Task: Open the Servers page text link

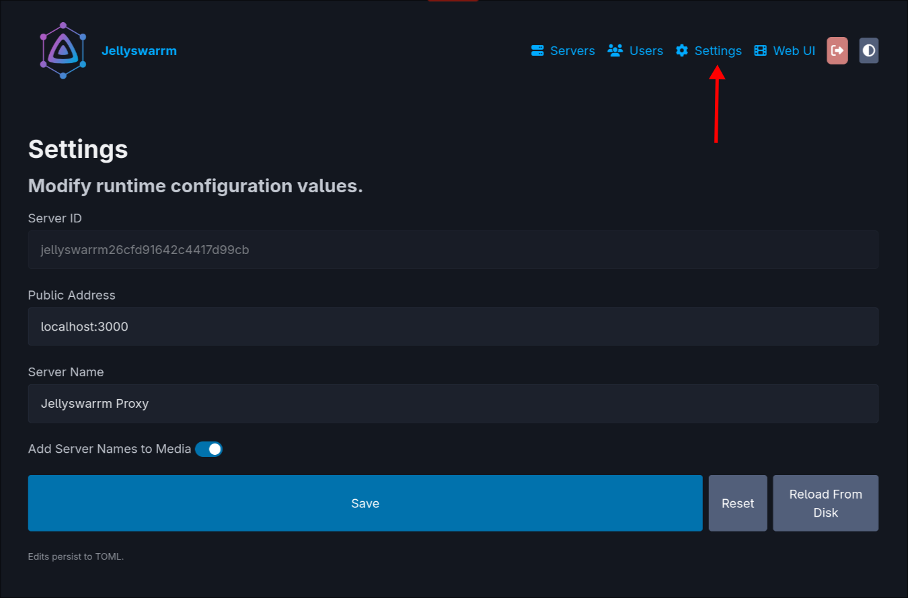Action: (x=572, y=51)
